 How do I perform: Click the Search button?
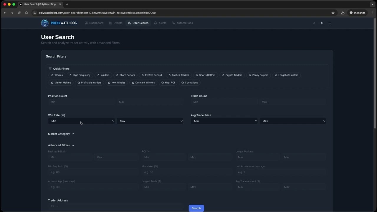196,208
